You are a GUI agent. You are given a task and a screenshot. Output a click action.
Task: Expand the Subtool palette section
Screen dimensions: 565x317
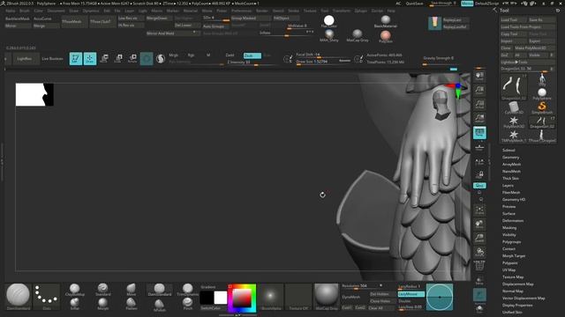click(x=508, y=151)
